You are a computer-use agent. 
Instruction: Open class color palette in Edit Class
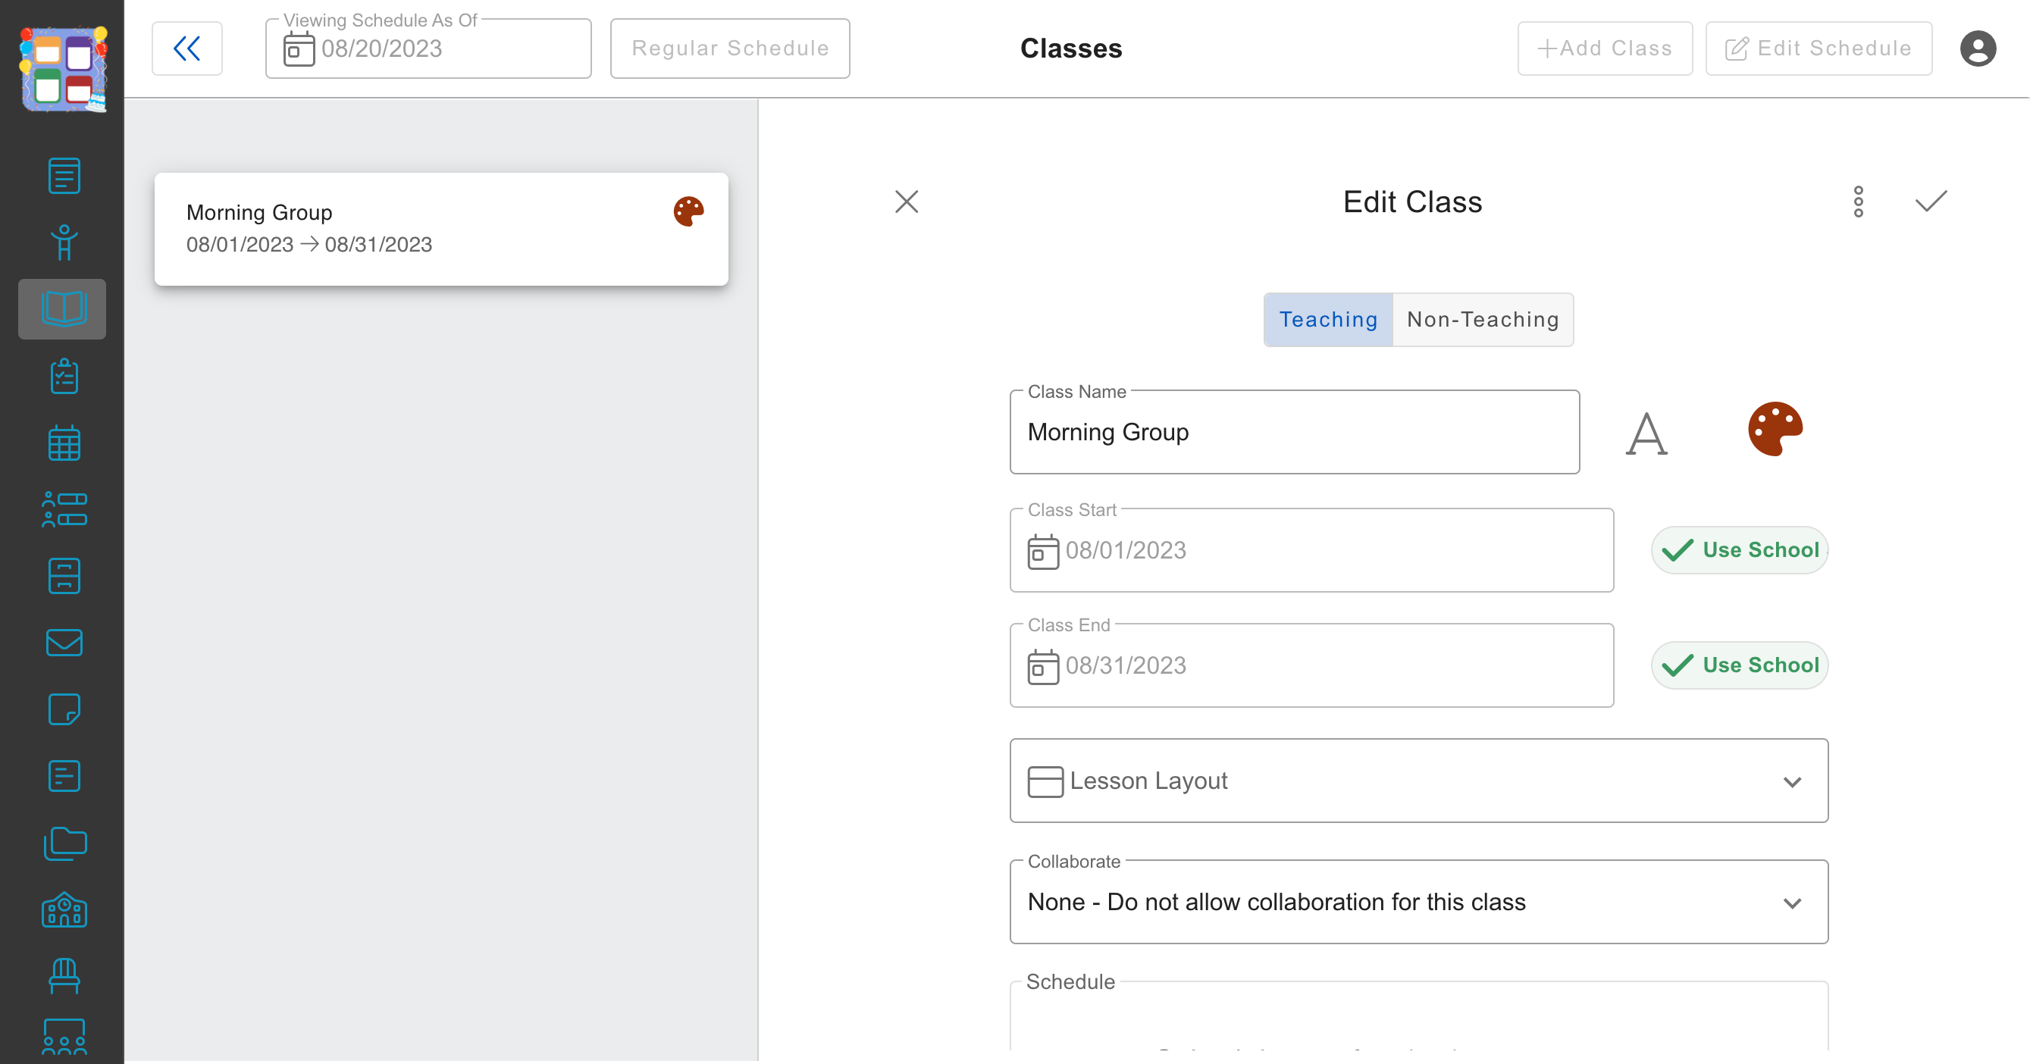click(x=1775, y=429)
